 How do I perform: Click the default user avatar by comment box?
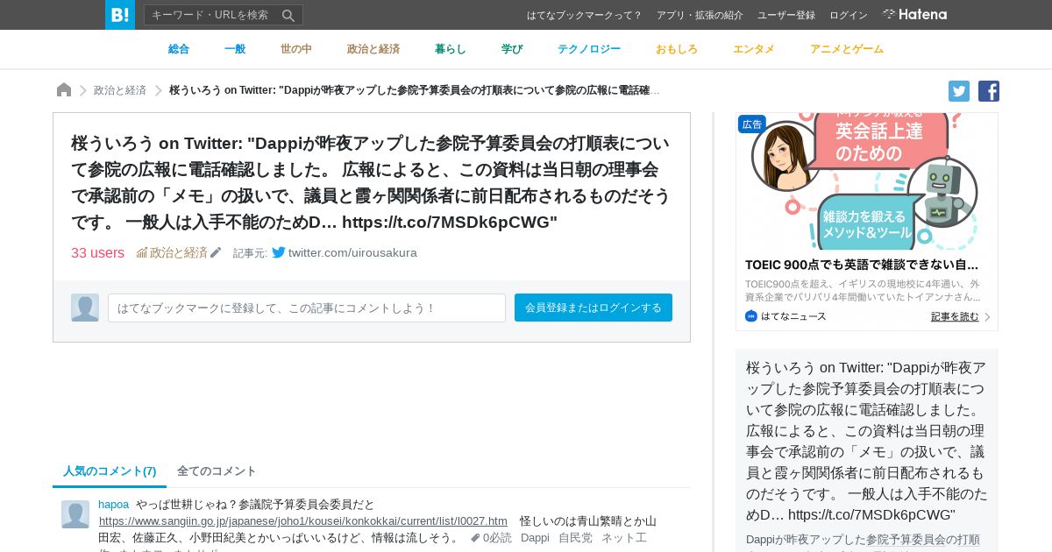tap(85, 308)
